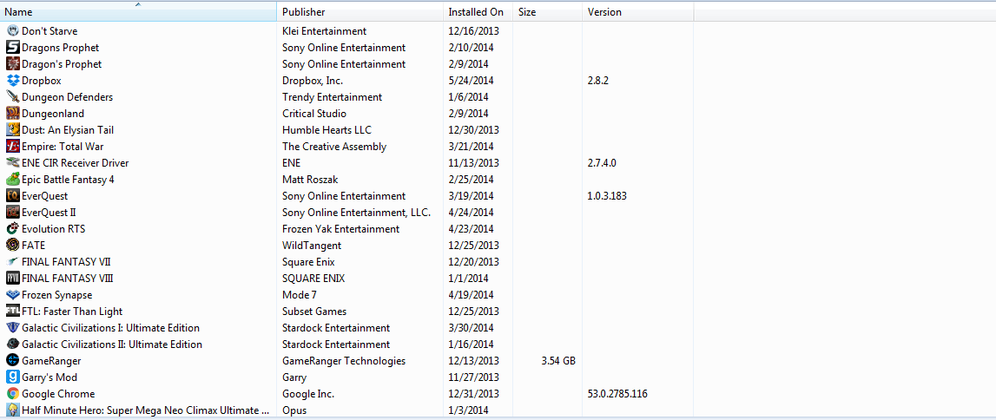Image resolution: width=996 pixels, height=420 pixels.
Task: Click the GameRanger icon
Action: coord(13,360)
